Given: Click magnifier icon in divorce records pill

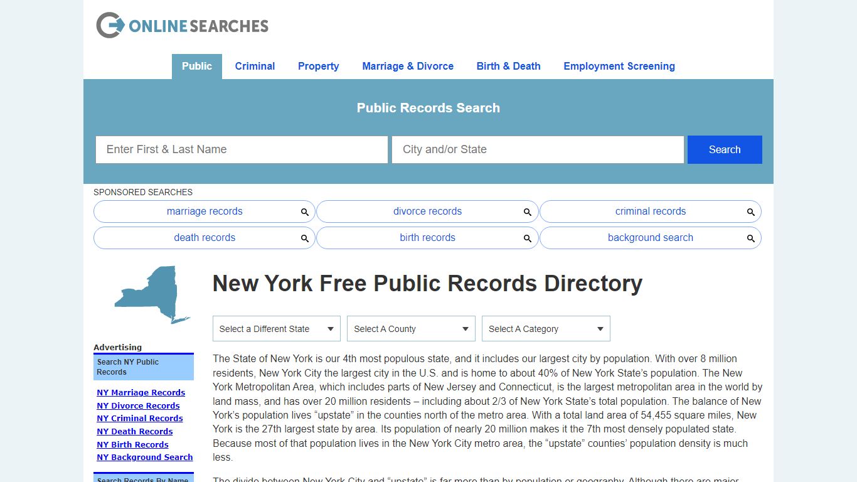Looking at the screenshot, I should click(x=528, y=212).
